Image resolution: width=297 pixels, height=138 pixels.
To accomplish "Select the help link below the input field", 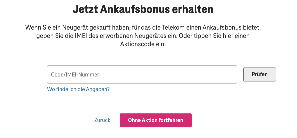I will click(78, 89).
